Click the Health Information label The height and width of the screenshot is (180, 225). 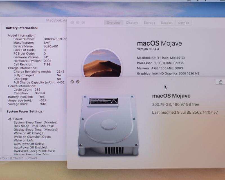[x=22, y=86]
